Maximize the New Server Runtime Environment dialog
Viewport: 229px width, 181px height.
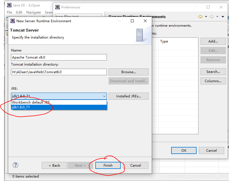(x=132, y=21)
